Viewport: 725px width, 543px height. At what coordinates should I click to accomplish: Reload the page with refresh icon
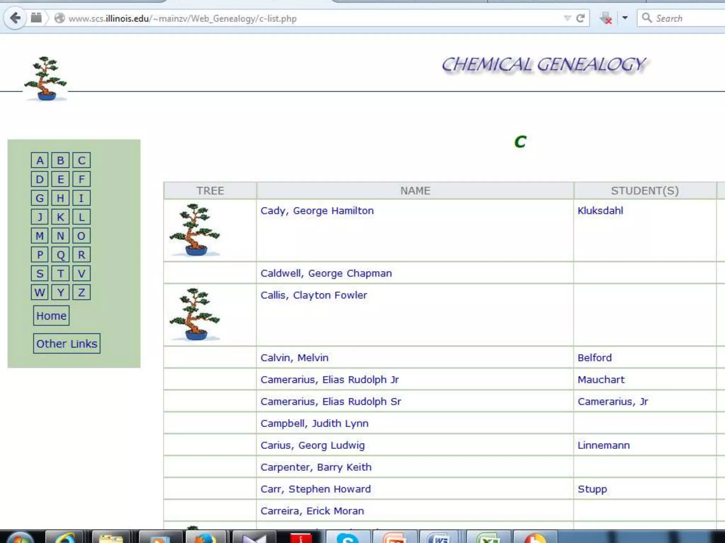coord(580,18)
